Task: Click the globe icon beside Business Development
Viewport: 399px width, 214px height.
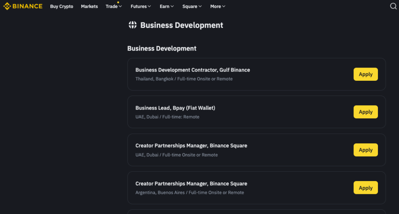Action: tap(132, 25)
